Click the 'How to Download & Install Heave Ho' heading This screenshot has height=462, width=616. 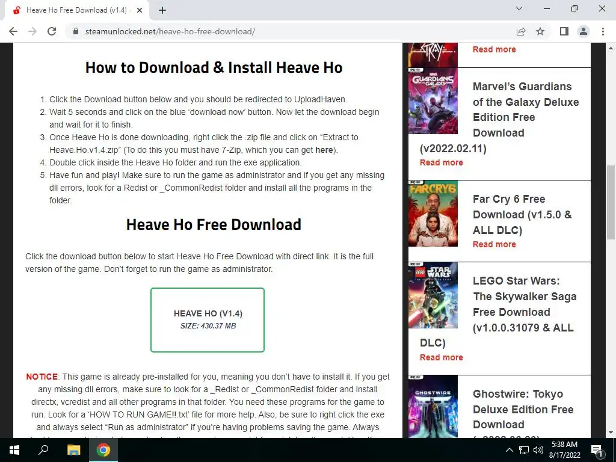click(x=214, y=67)
